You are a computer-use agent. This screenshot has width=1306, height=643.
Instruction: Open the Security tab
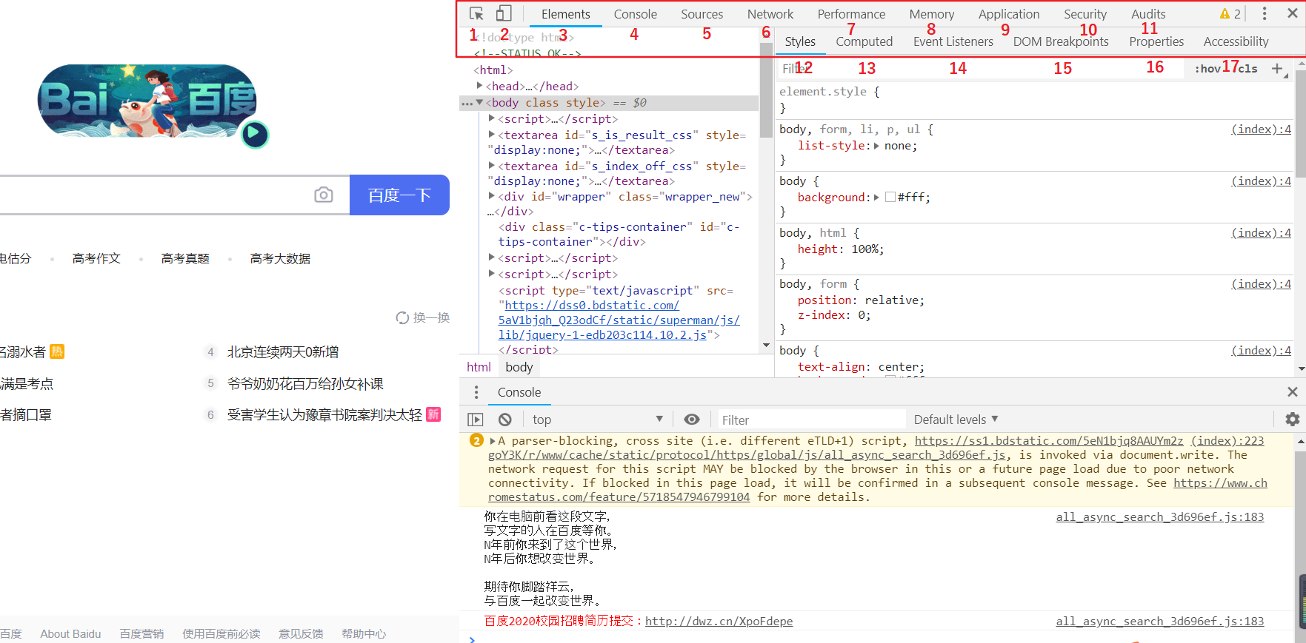coord(1085,14)
